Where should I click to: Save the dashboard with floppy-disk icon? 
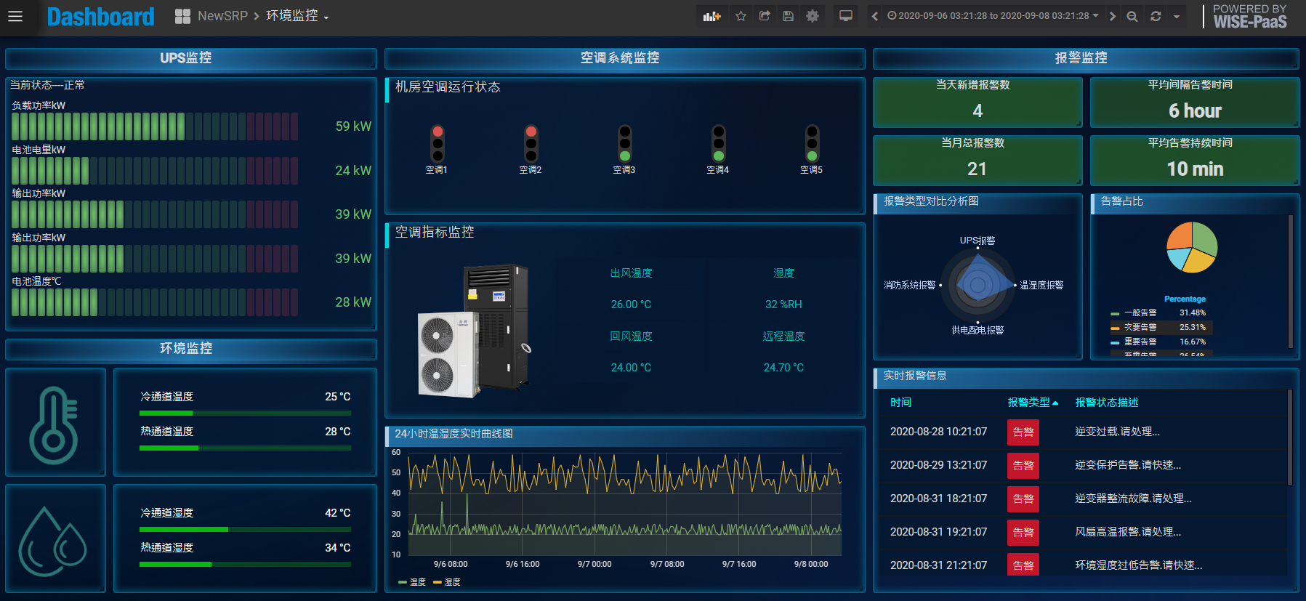point(789,16)
